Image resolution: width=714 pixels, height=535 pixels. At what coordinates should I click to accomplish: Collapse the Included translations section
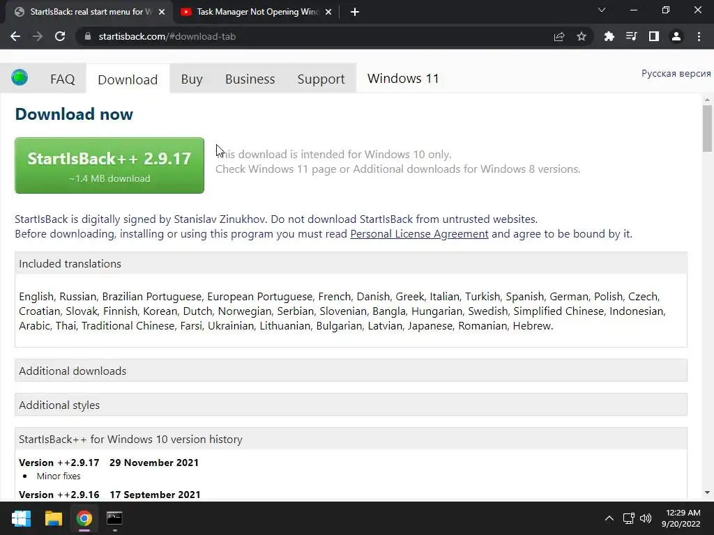(x=351, y=263)
